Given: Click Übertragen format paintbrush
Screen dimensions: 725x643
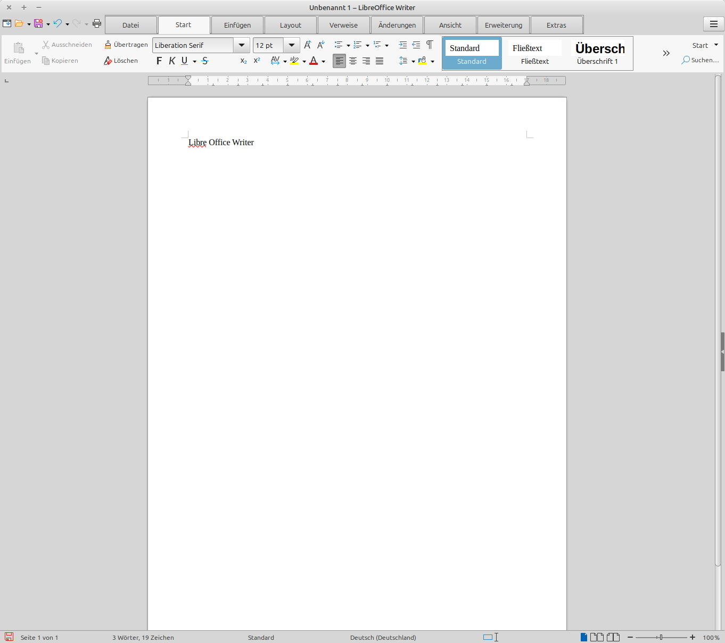Looking at the screenshot, I should (126, 45).
